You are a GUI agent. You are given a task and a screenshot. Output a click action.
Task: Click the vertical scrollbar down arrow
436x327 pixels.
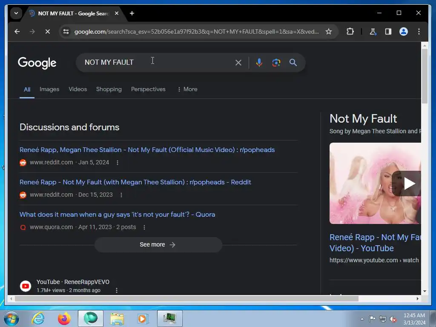[425, 291]
